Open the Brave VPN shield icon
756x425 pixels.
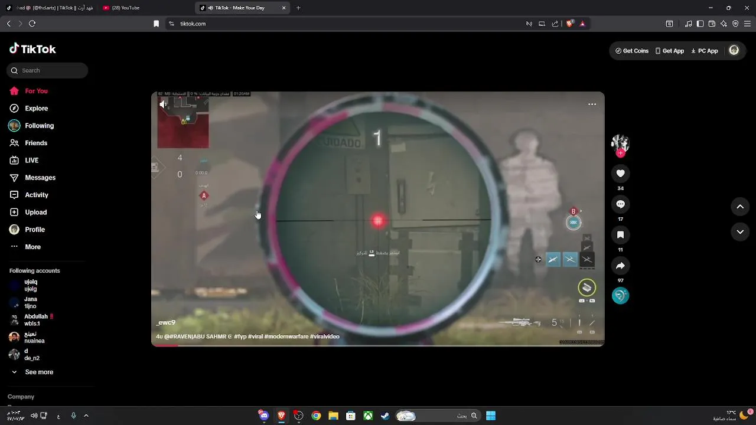click(x=735, y=24)
